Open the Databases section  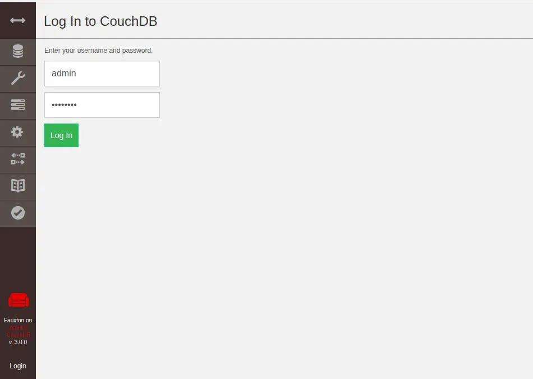pyautogui.click(x=18, y=52)
